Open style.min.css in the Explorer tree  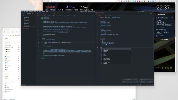28,25
